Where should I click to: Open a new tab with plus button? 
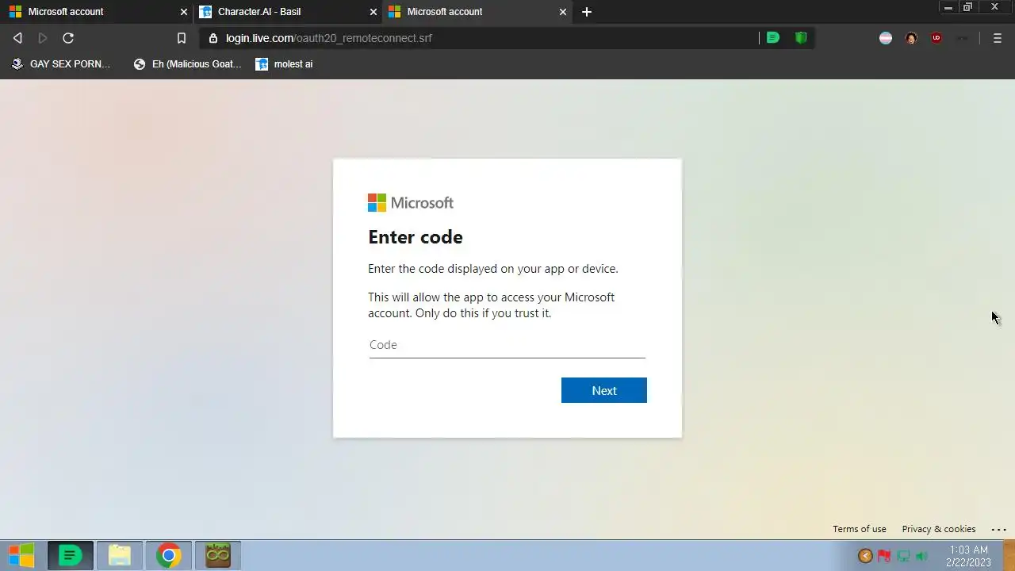click(587, 12)
